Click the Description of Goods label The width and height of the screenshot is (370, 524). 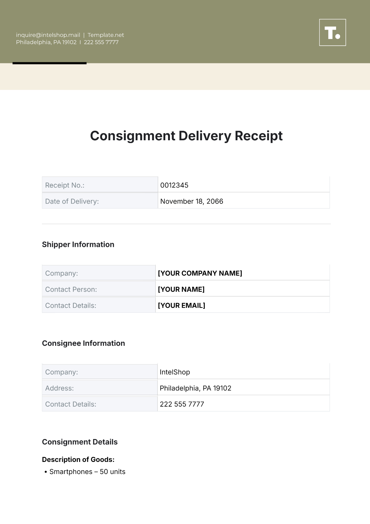tap(78, 459)
